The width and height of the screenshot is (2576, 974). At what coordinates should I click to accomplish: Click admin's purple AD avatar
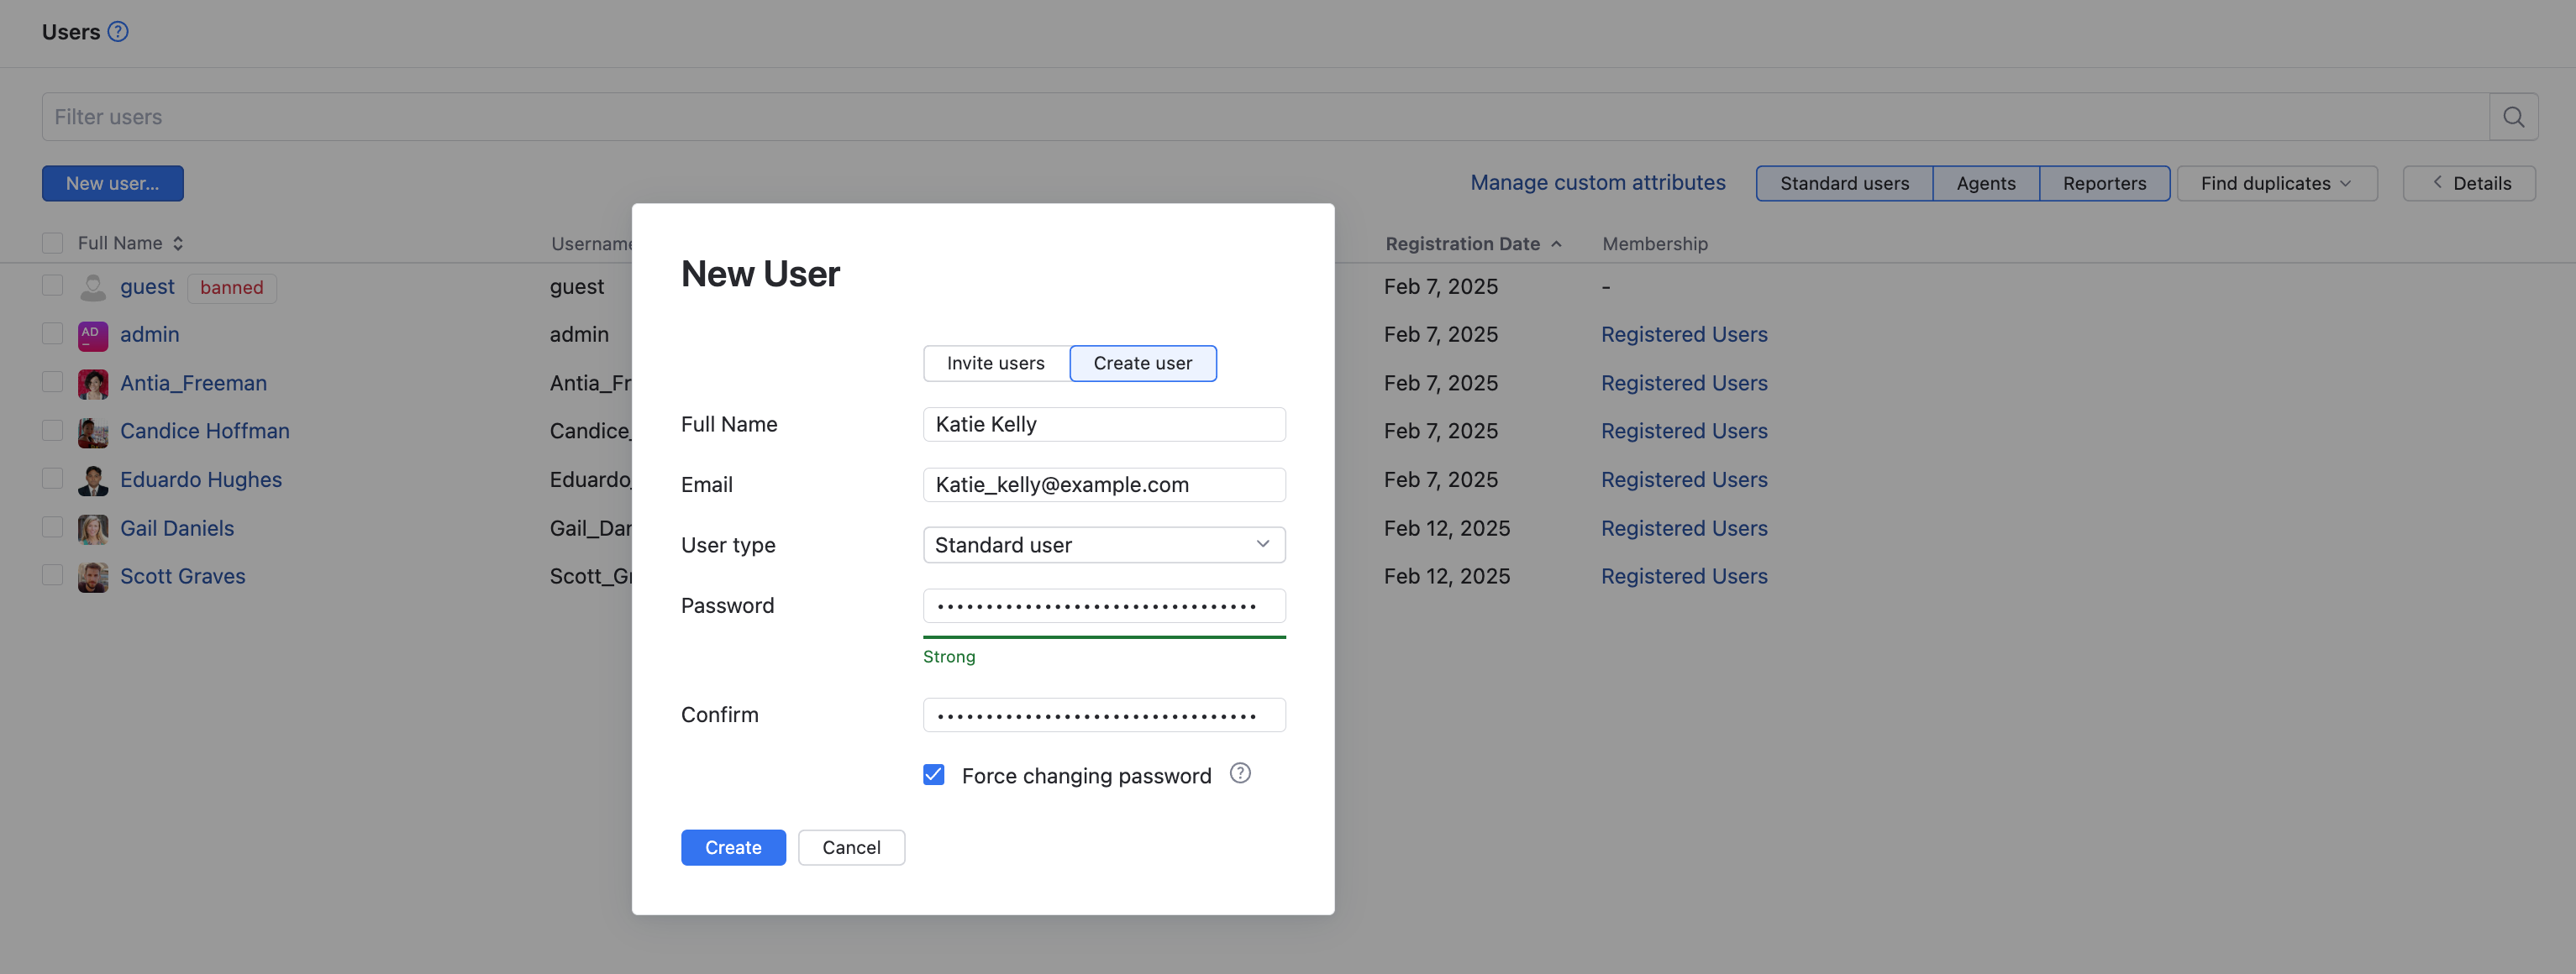(x=93, y=335)
